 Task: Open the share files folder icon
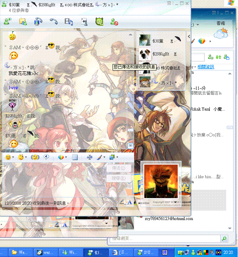pyautogui.click(x=23, y=22)
